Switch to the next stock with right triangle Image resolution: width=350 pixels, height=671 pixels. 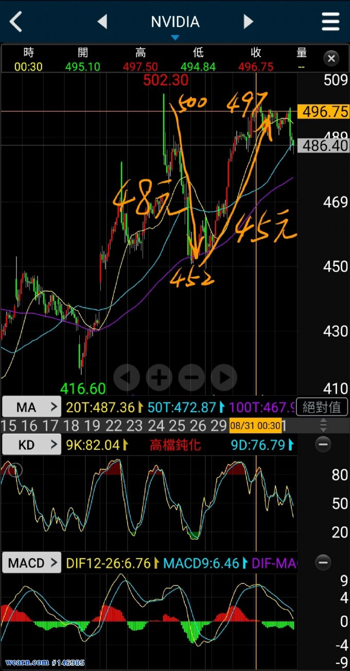(248, 22)
